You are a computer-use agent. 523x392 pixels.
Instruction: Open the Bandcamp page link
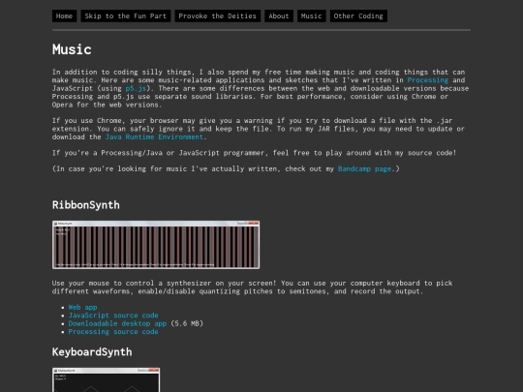tap(364, 168)
